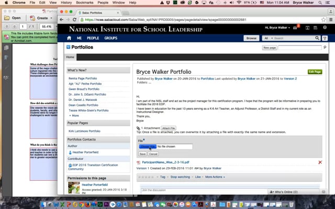Open the search filter funnel icon
This screenshot has width=335, height=209.
coord(325,38)
